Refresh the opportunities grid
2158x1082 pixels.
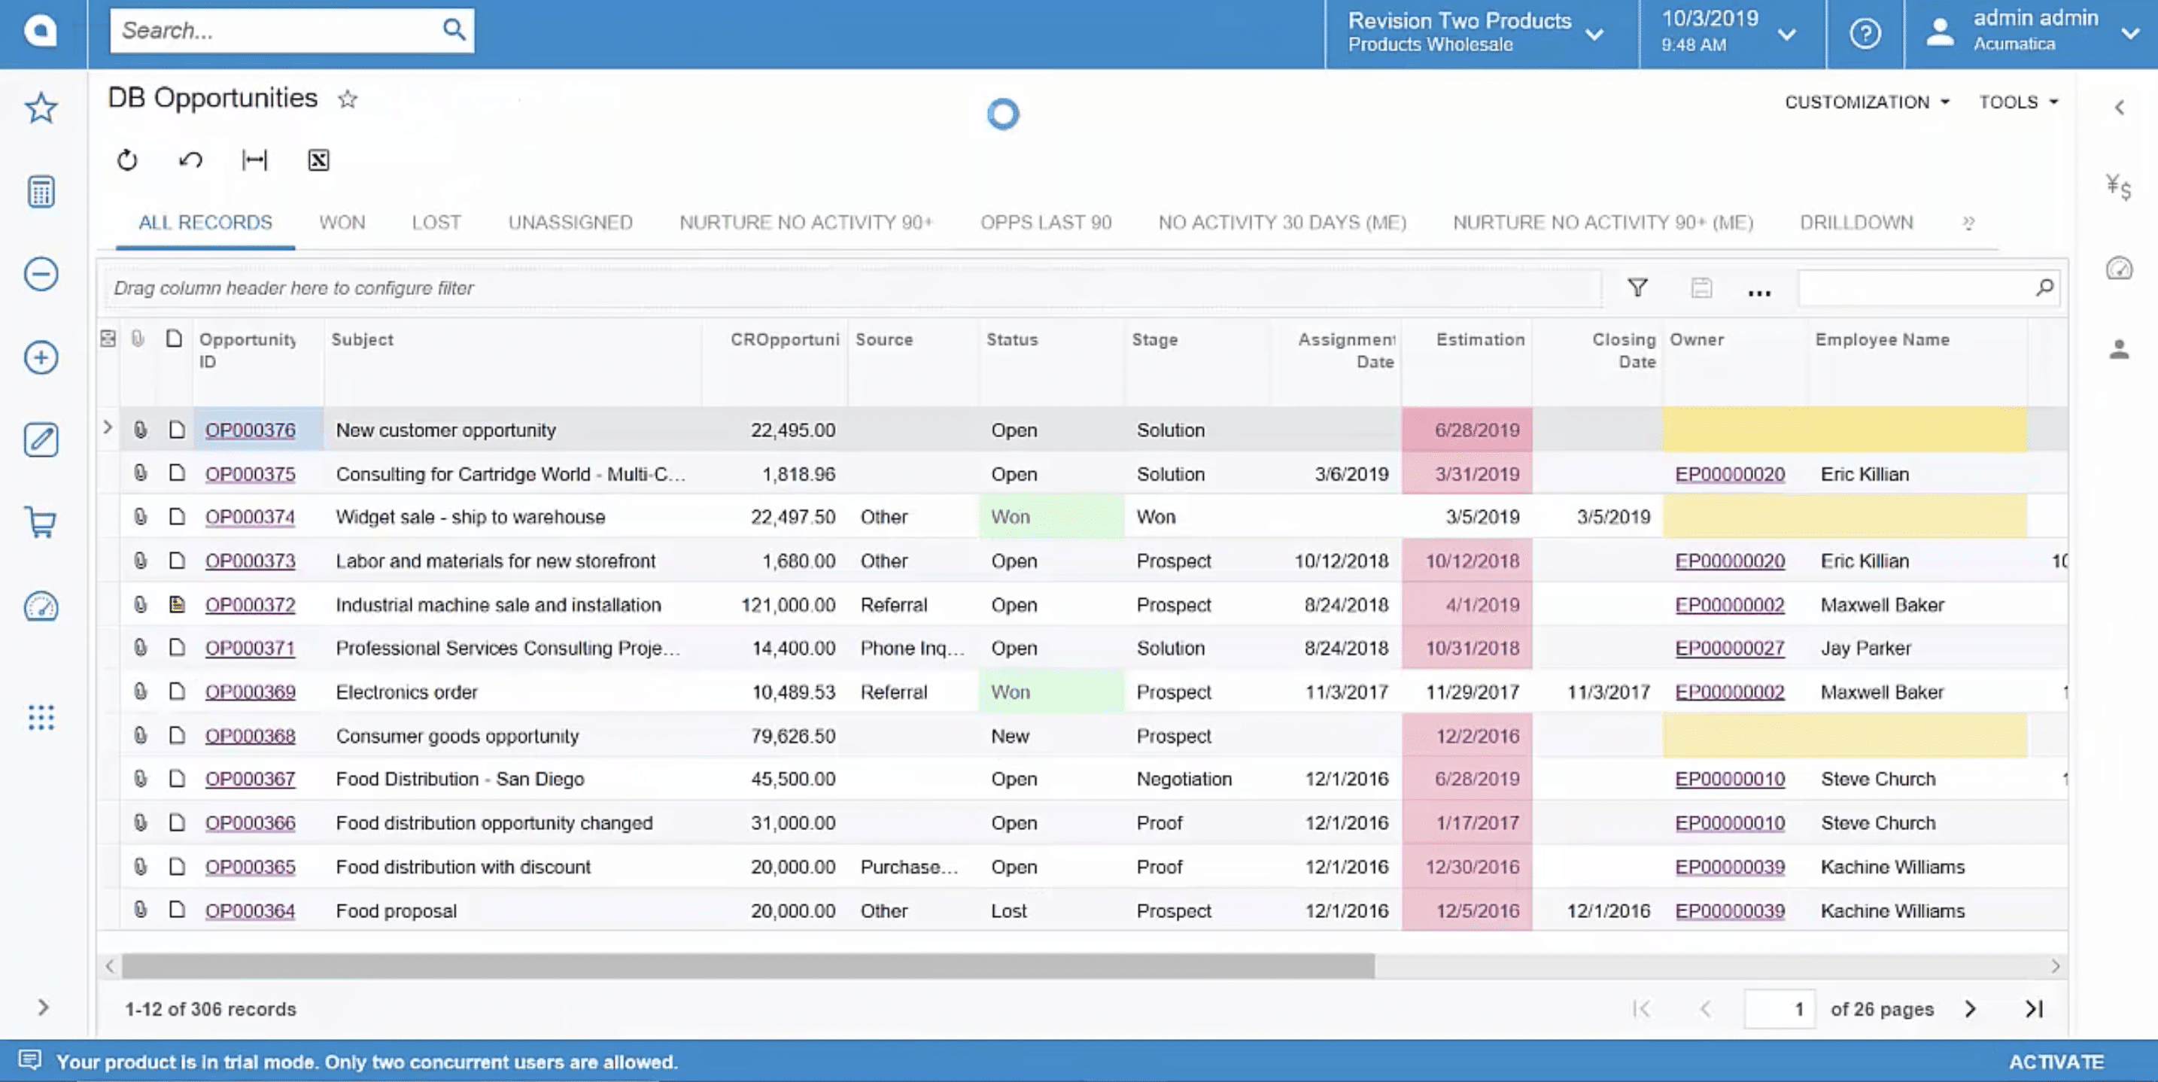pyautogui.click(x=126, y=160)
